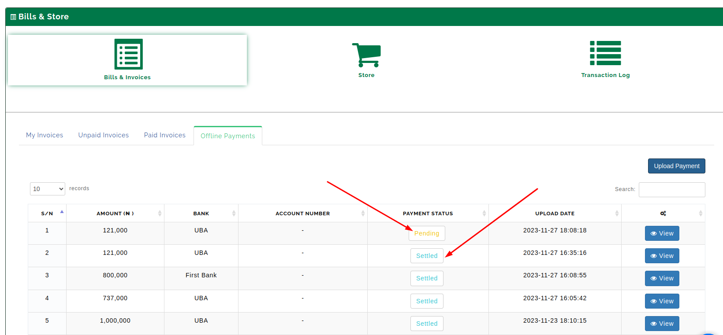Click the Settled badge for 800,000 payment
The image size is (723, 335).
point(427,278)
